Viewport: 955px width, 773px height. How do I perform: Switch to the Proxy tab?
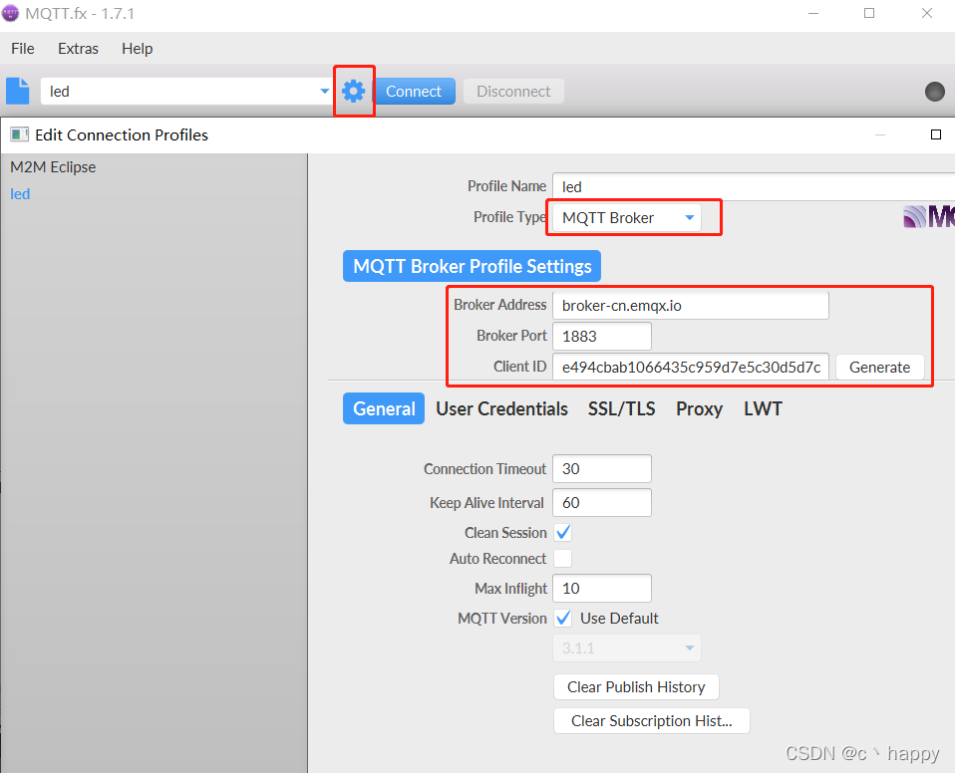point(699,408)
